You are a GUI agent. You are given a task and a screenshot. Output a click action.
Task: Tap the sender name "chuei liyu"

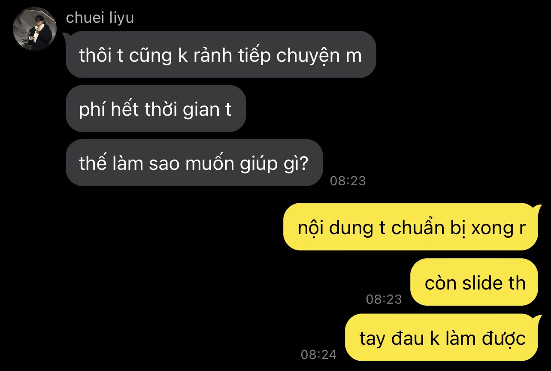click(100, 18)
